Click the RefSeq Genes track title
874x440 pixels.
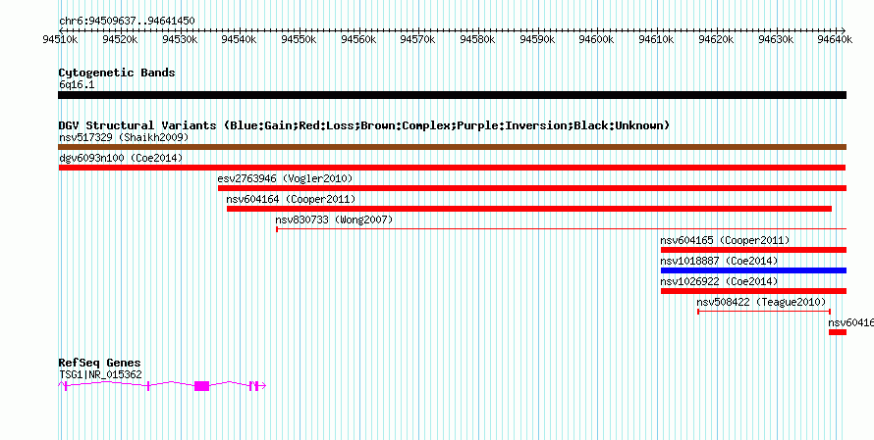(x=100, y=364)
